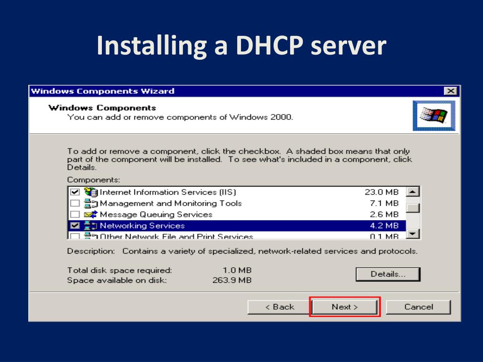
Task: Click the Components: list label
Action: click(94, 180)
